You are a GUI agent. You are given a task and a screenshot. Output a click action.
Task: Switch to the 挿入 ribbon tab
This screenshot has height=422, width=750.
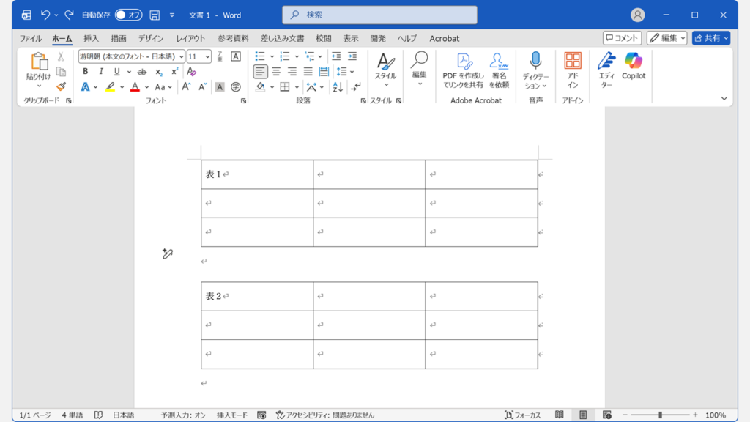(91, 38)
